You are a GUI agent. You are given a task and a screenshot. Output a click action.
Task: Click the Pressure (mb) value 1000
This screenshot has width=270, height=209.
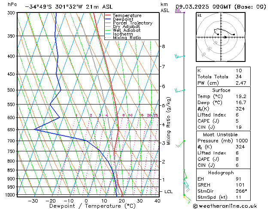[x=242, y=141]
